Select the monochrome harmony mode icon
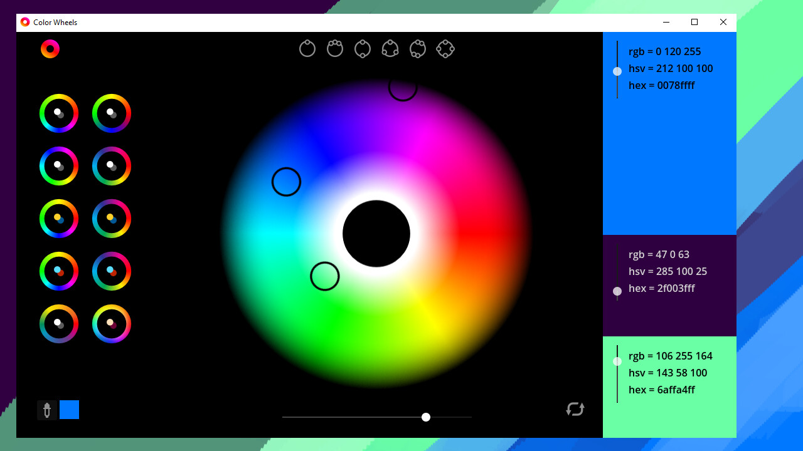 click(x=307, y=48)
